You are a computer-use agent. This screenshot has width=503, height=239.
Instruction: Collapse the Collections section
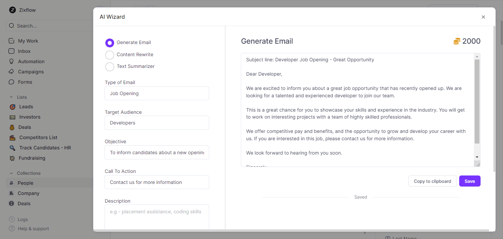(x=12, y=173)
